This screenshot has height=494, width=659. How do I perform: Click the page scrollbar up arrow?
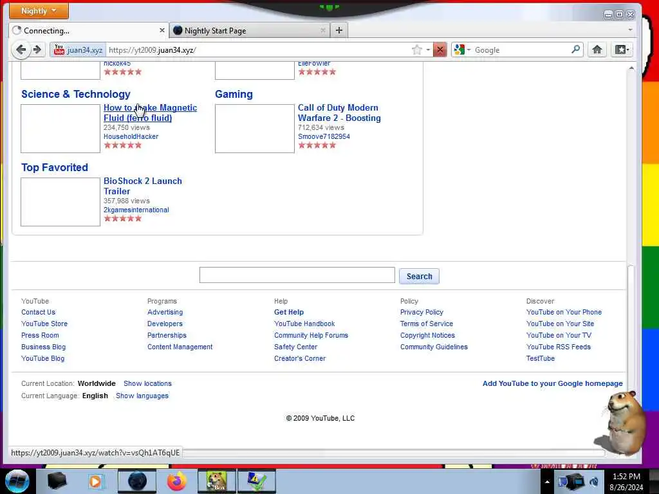(x=631, y=68)
